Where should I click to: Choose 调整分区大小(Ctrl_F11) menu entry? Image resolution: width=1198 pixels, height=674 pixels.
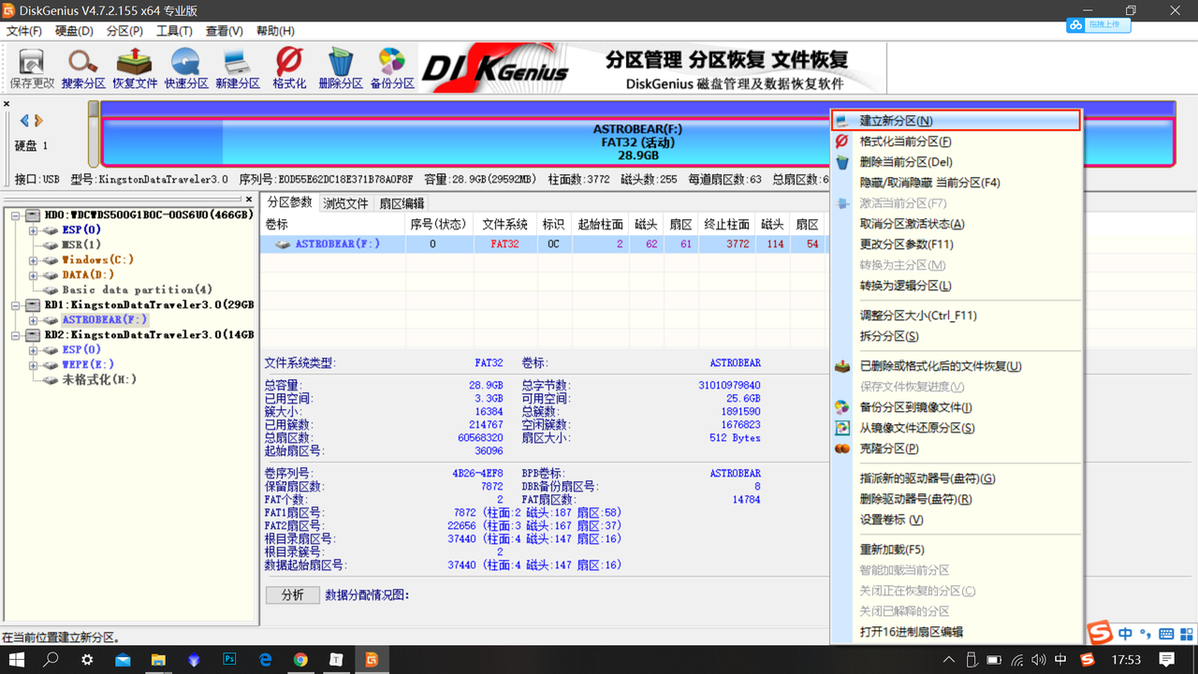(x=956, y=315)
